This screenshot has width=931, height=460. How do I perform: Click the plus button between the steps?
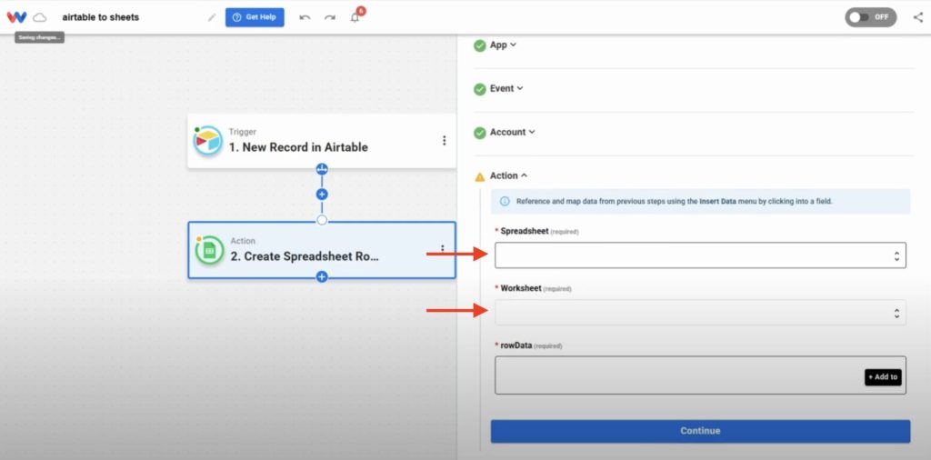(322, 194)
